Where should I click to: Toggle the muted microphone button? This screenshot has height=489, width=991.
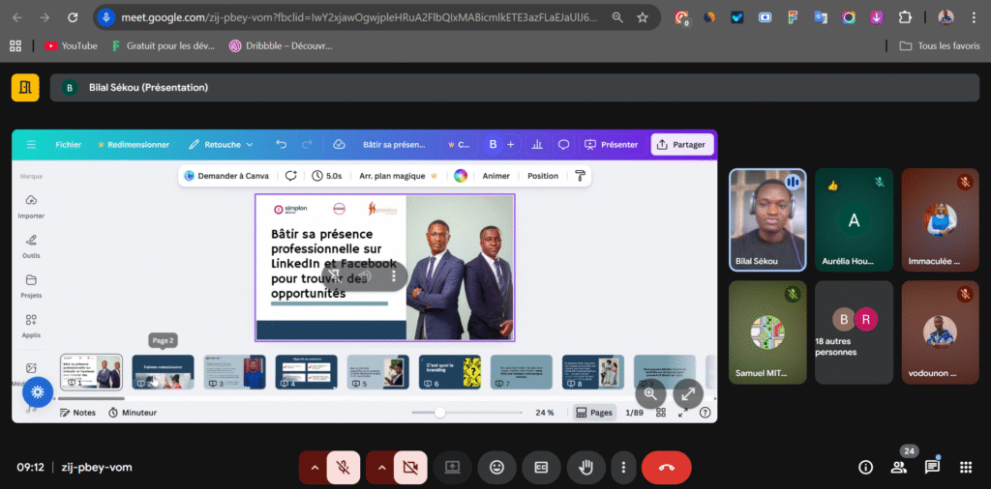coord(343,467)
